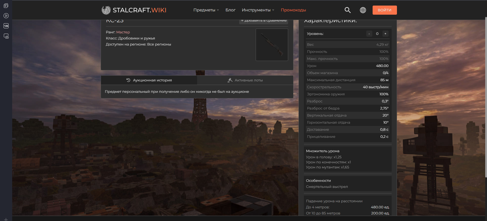The image size is (487, 221).
Task: Click the play circle sidebar icon
Action: pos(6,16)
